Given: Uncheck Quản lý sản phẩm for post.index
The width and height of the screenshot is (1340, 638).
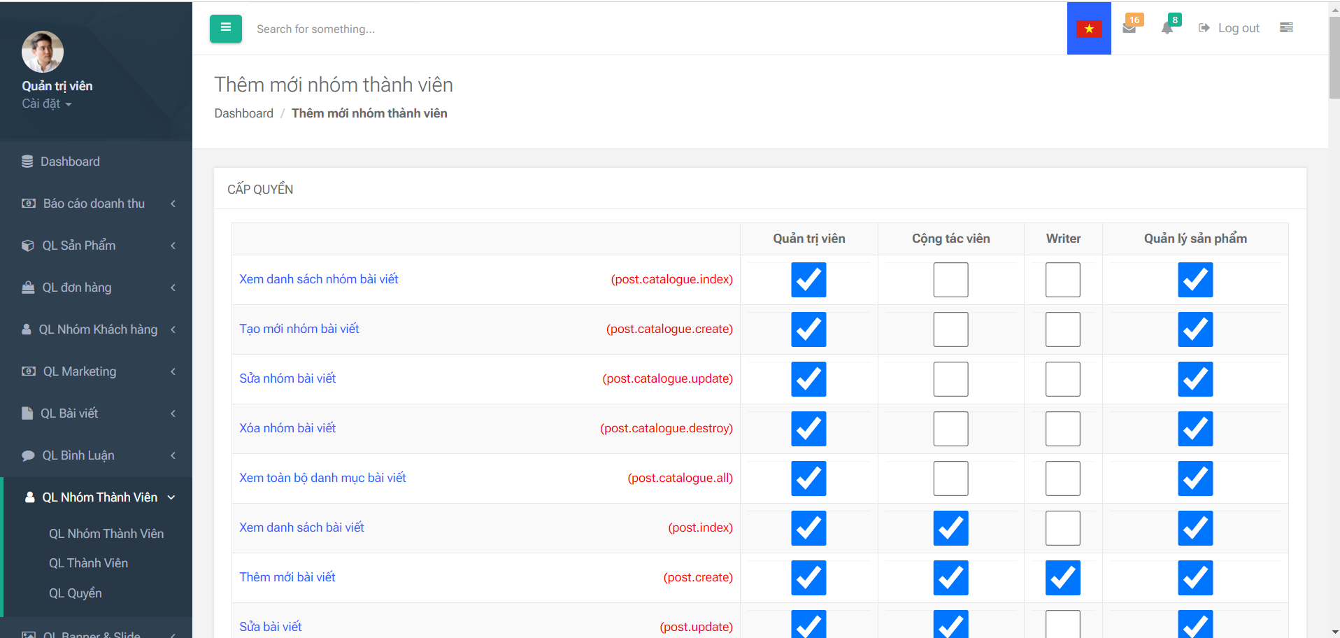Looking at the screenshot, I should (x=1195, y=528).
